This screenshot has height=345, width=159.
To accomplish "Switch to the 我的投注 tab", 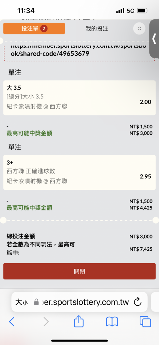I will point(97,29).
